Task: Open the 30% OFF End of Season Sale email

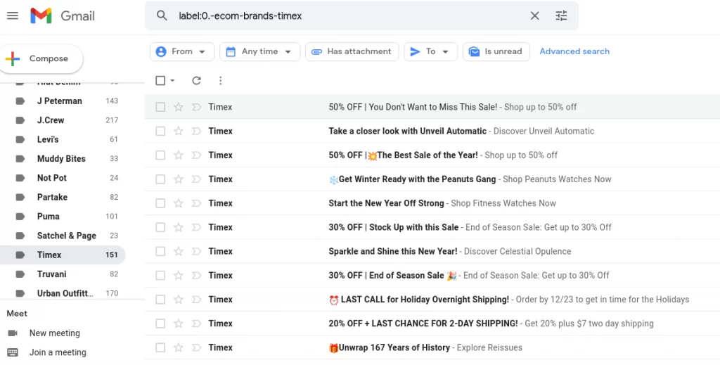Action: (432, 276)
